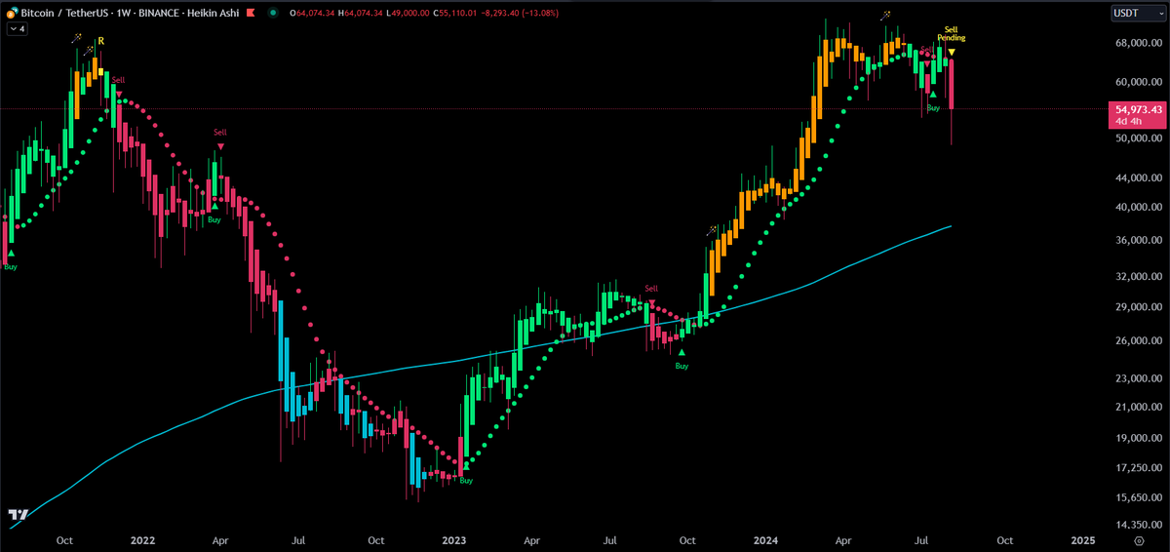1170x552 pixels.
Task: Click the wand icon near October 2023 breakout
Action: pyautogui.click(x=713, y=231)
